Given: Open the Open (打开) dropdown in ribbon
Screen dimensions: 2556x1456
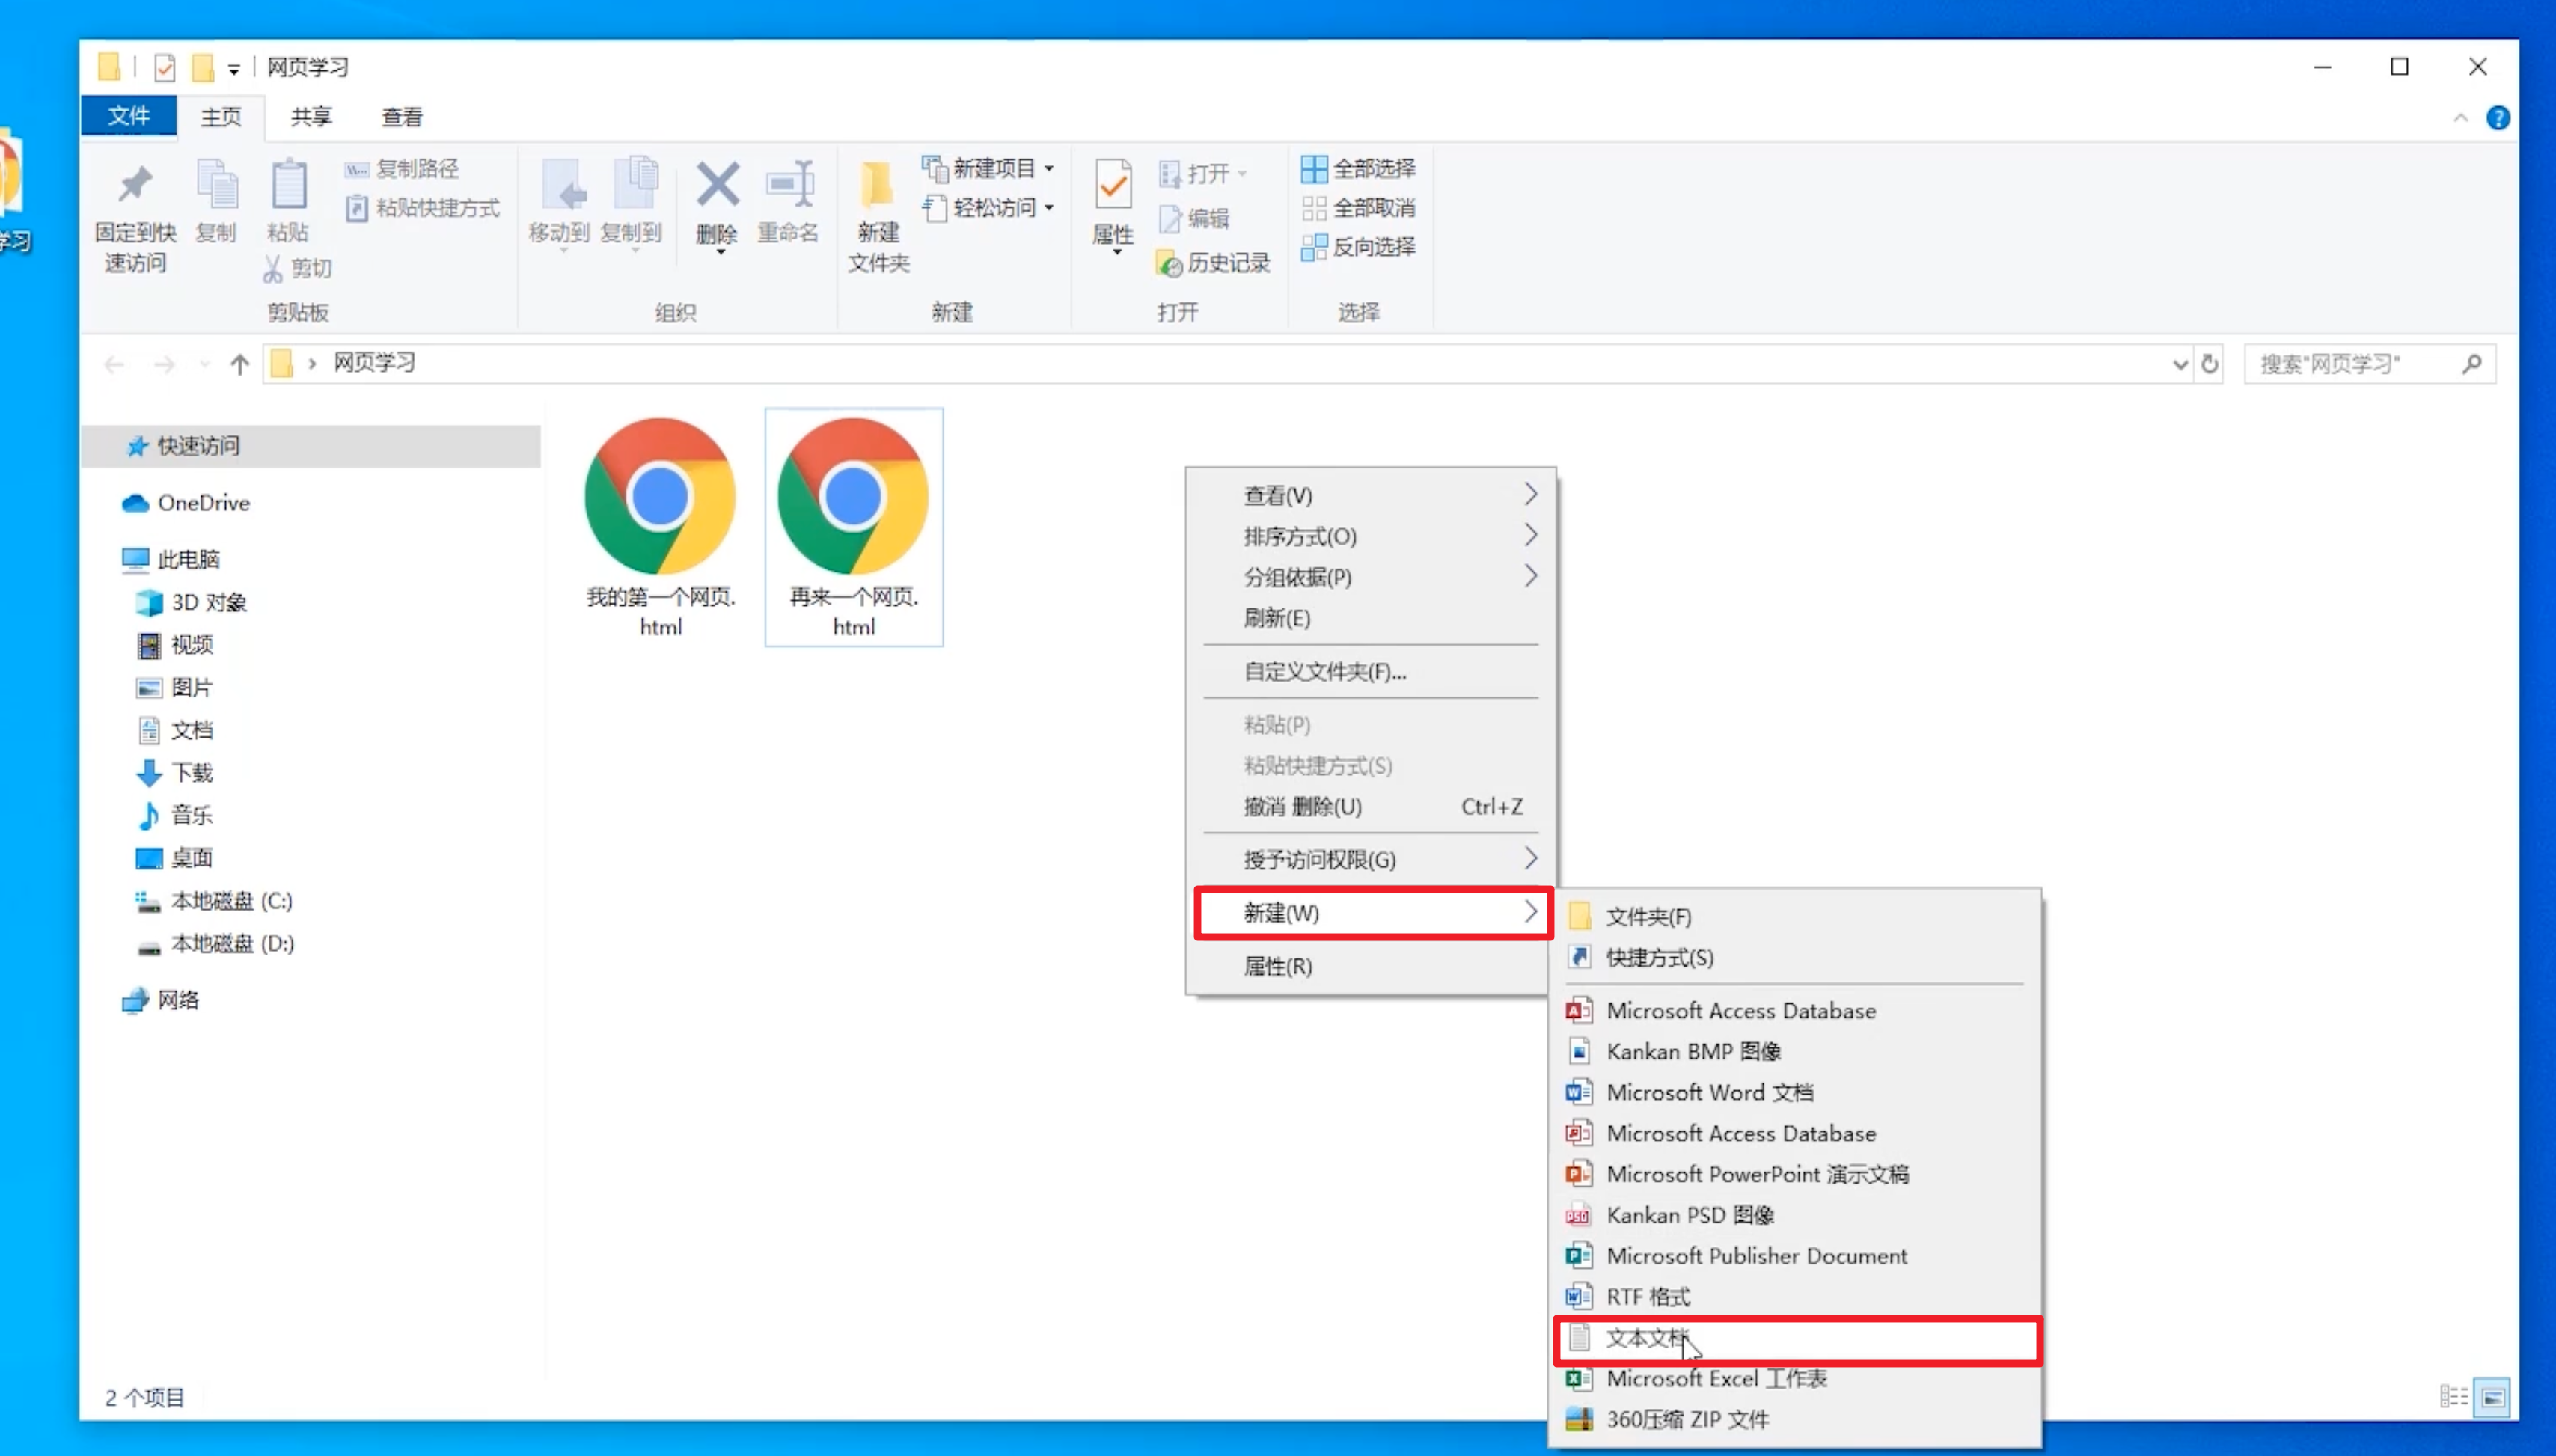Looking at the screenshot, I should [1203, 174].
